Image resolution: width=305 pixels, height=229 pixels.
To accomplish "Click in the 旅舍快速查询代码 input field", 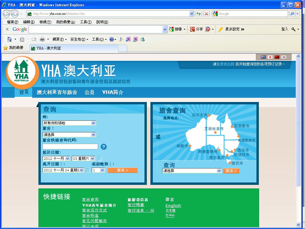I will click(70, 147).
